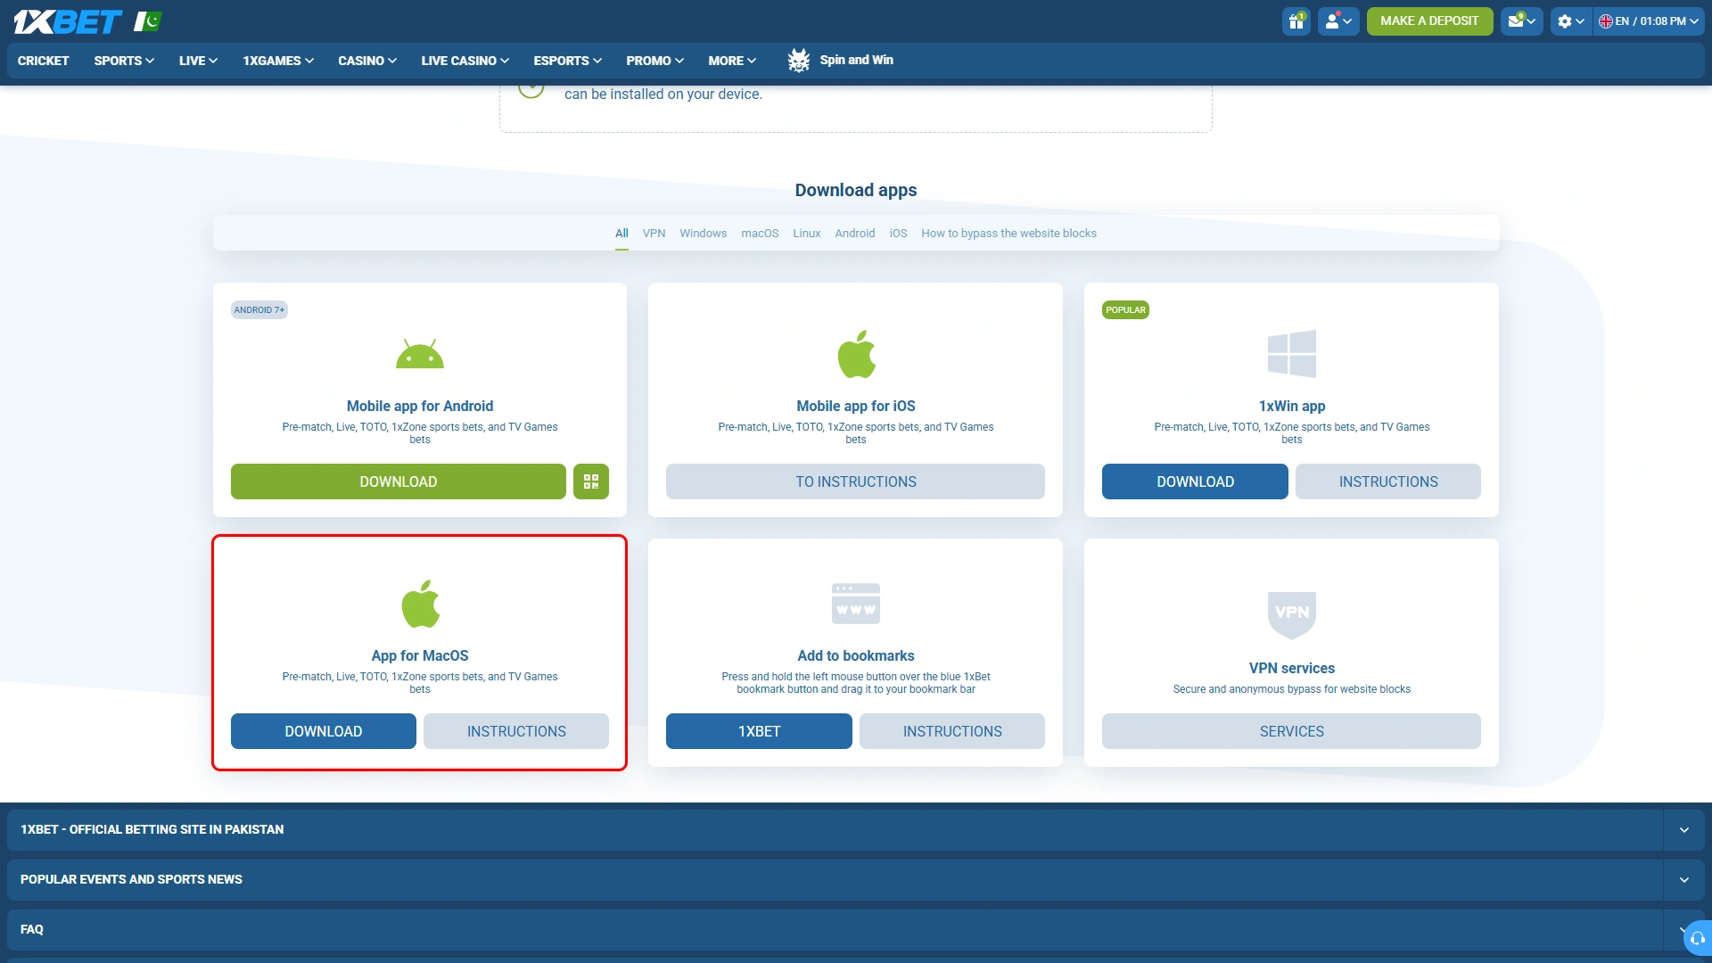Expand the Casino dropdown menu
Screen dimensions: 1712x963
(367, 61)
